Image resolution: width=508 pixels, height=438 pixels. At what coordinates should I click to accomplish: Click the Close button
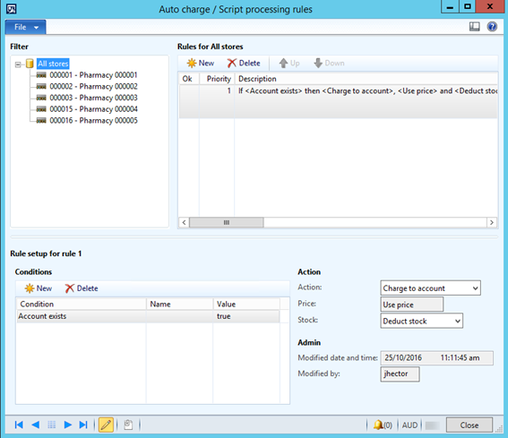pyautogui.click(x=469, y=425)
